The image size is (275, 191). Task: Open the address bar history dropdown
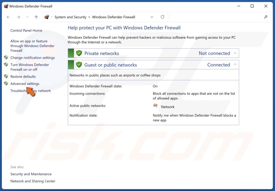[x=152, y=17]
